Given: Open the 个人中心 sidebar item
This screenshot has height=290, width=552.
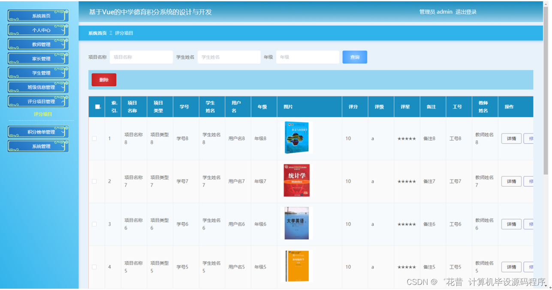Looking at the screenshot, I should (x=38, y=30).
